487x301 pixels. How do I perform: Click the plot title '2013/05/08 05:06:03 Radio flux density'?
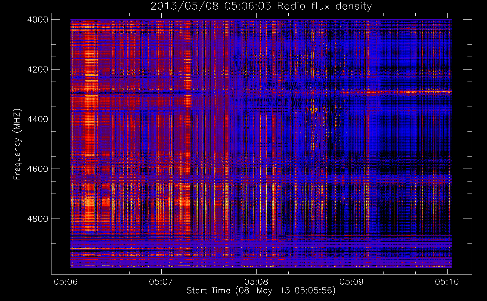[x=261, y=6]
